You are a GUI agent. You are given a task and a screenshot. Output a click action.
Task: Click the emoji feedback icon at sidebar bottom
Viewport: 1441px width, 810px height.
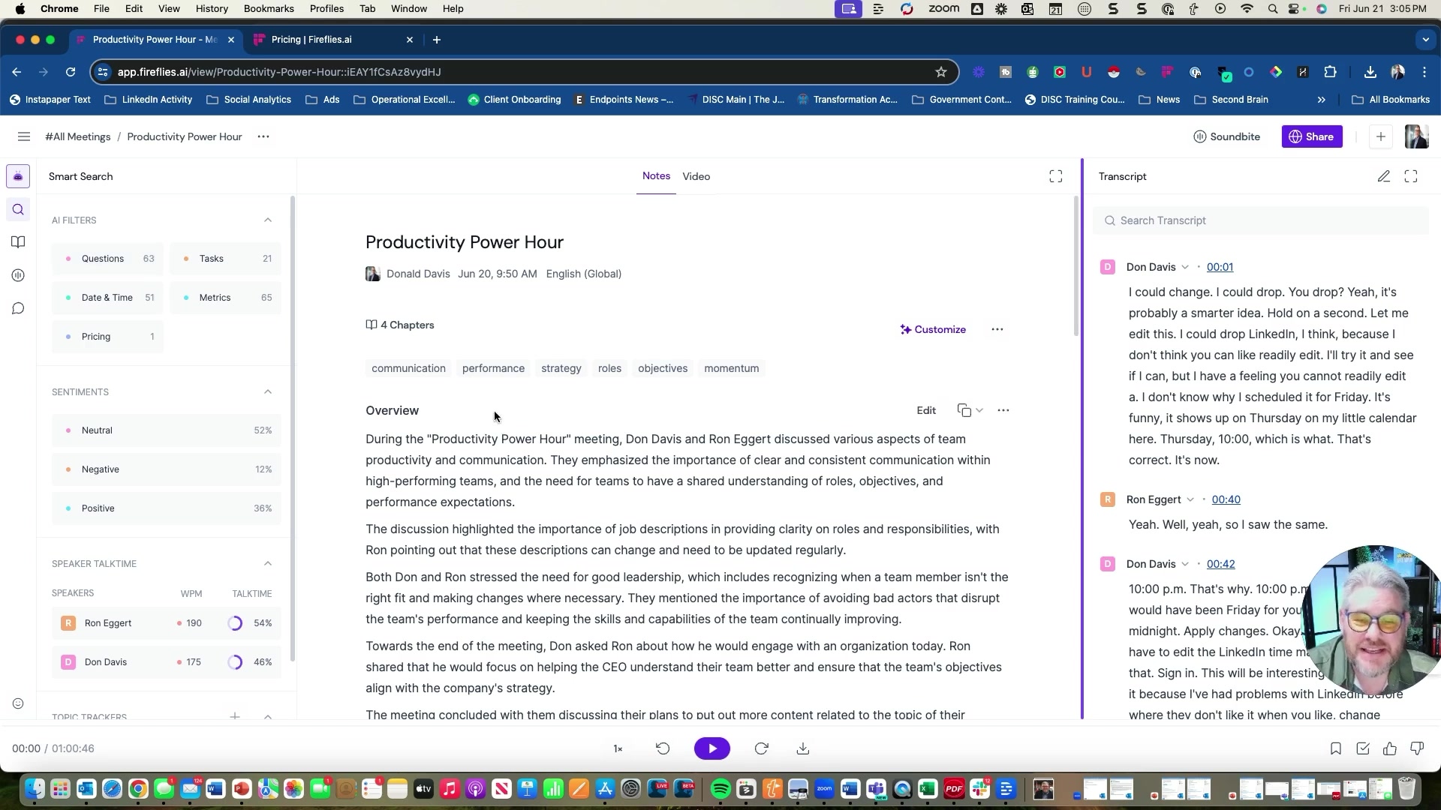[18, 703]
